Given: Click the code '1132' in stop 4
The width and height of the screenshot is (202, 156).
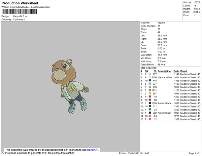Looking at the screenshot, I should [x=177, y=84].
